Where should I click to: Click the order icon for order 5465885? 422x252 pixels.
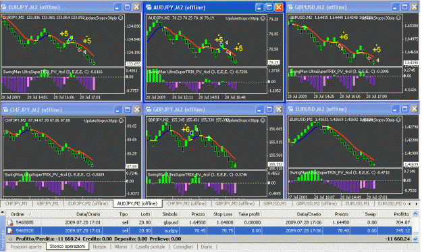coord(10,222)
